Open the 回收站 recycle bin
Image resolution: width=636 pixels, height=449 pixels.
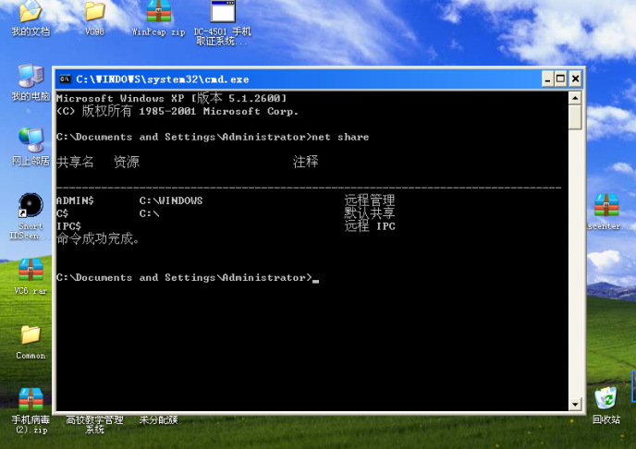click(x=605, y=399)
